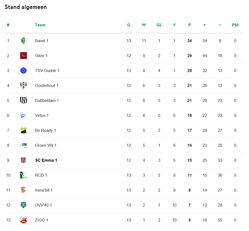Click the P points column header

[189, 25]
